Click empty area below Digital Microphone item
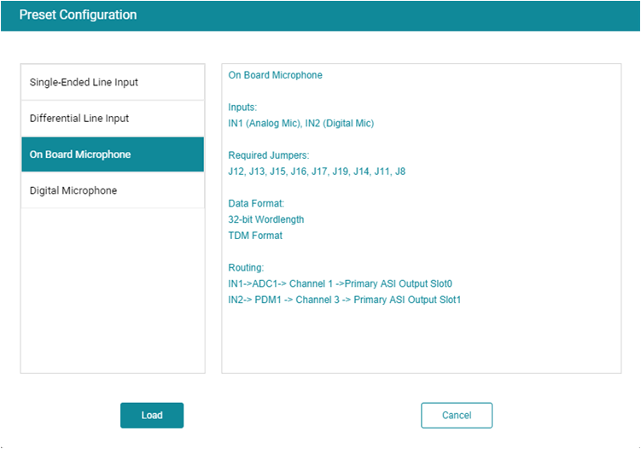The width and height of the screenshot is (641, 449). pos(113,290)
